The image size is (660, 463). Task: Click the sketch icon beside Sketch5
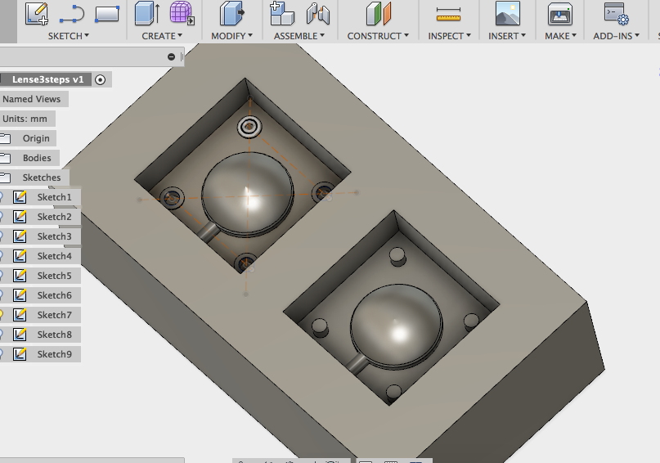point(20,276)
